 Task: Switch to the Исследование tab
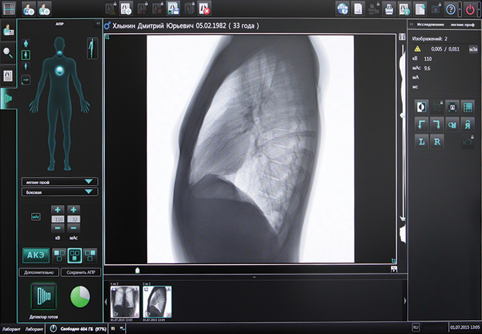tap(430, 24)
